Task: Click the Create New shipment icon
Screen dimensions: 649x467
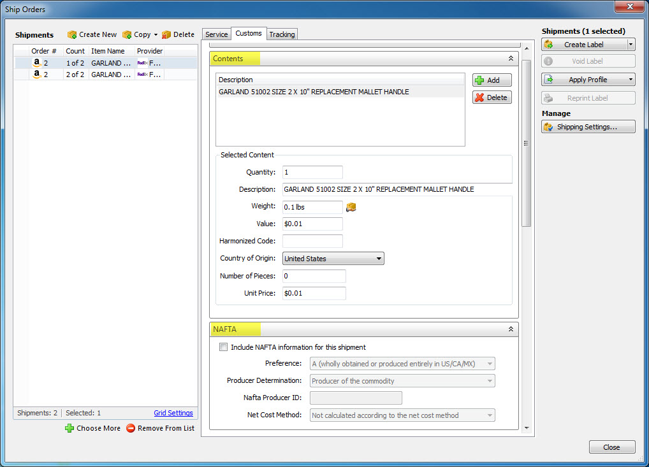Action: point(72,34)
